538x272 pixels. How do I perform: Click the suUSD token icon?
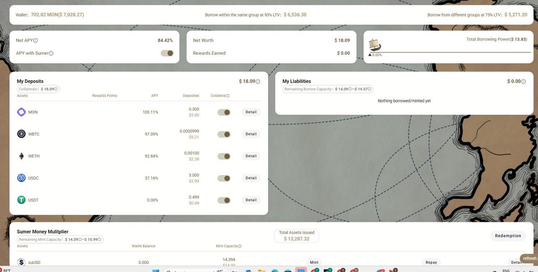(21, 262)
